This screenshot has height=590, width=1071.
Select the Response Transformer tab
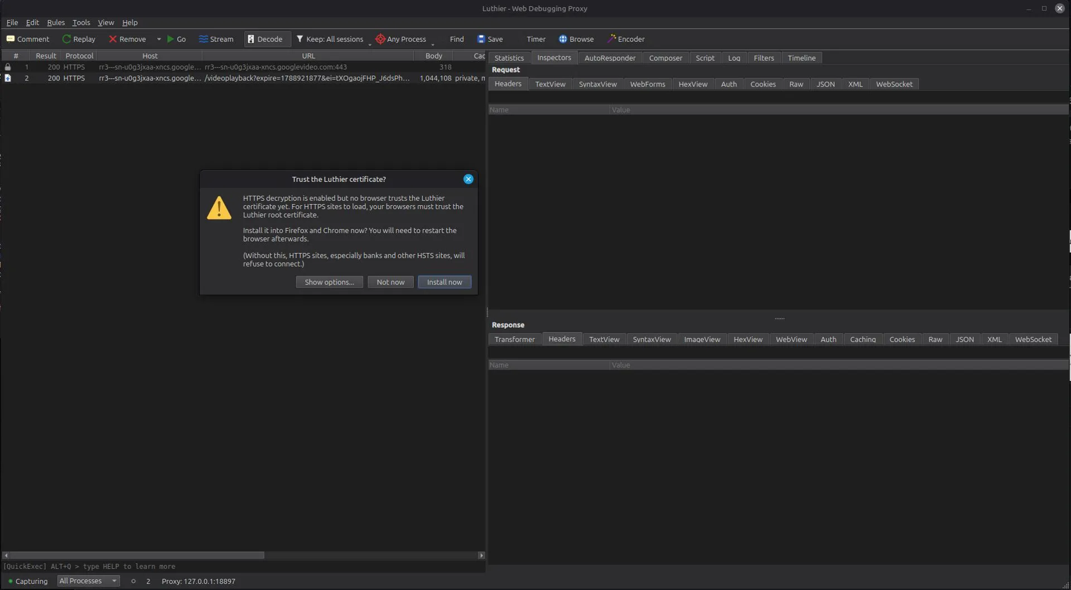click(514, 340)
